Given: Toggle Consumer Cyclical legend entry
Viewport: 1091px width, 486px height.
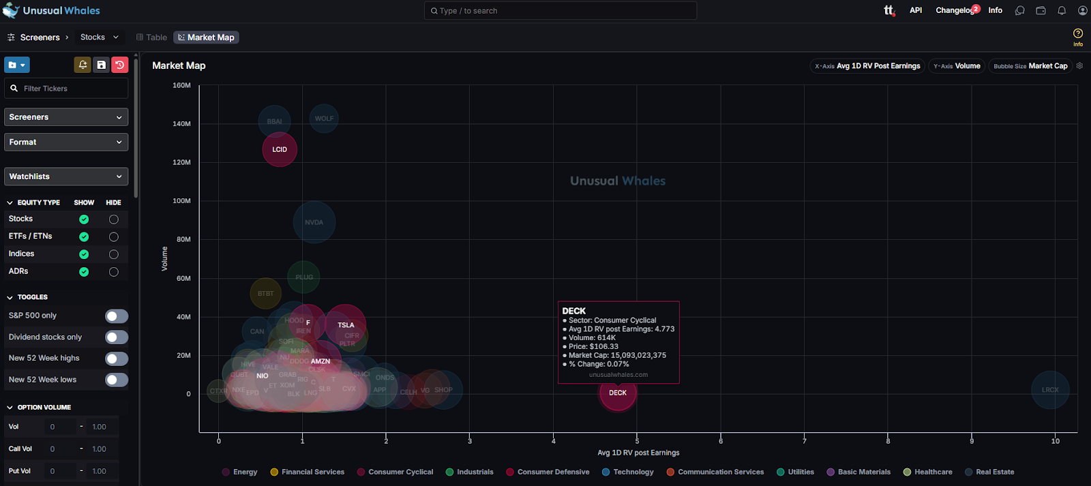Looking at the screenshot, I should (x=395, y=472).
